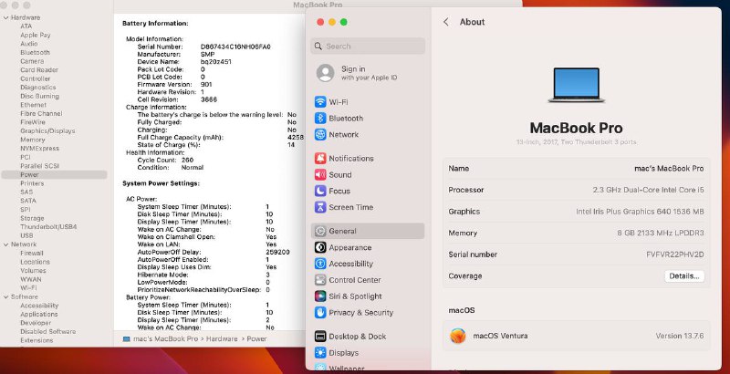
Task: Click battery serial number D867434C16NH06FA0
Action: [x=235, y=47]
